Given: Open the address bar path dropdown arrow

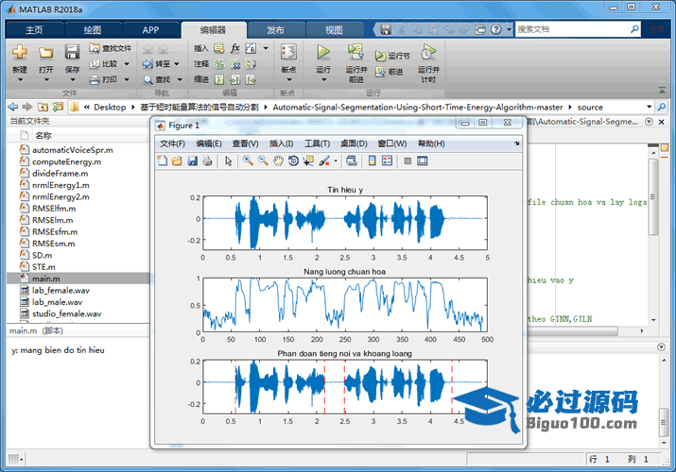Looking at the screenshot, I should pos(650,107).
